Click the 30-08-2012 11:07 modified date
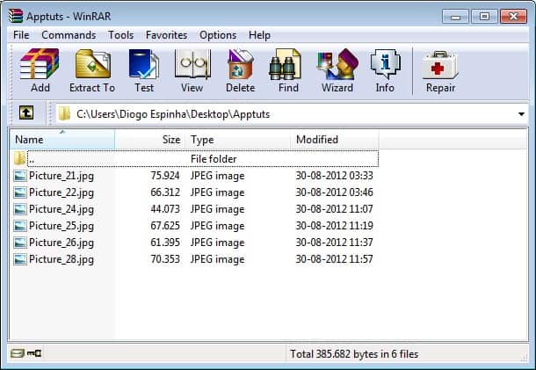536x370 pixels. [334, 209]
